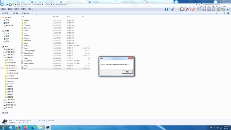Open the 工具(T) menu
Image resolution: width=231 pixels, height=130 pixels.
tap(23, 9)
